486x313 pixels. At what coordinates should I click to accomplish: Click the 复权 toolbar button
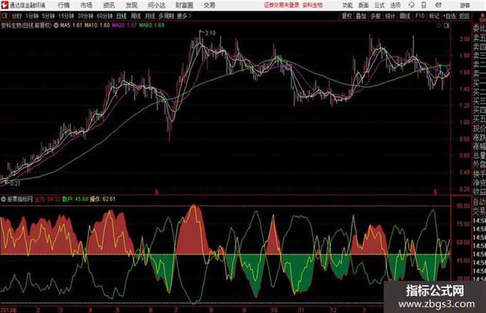pyautogui.click(x=347, y=16)
